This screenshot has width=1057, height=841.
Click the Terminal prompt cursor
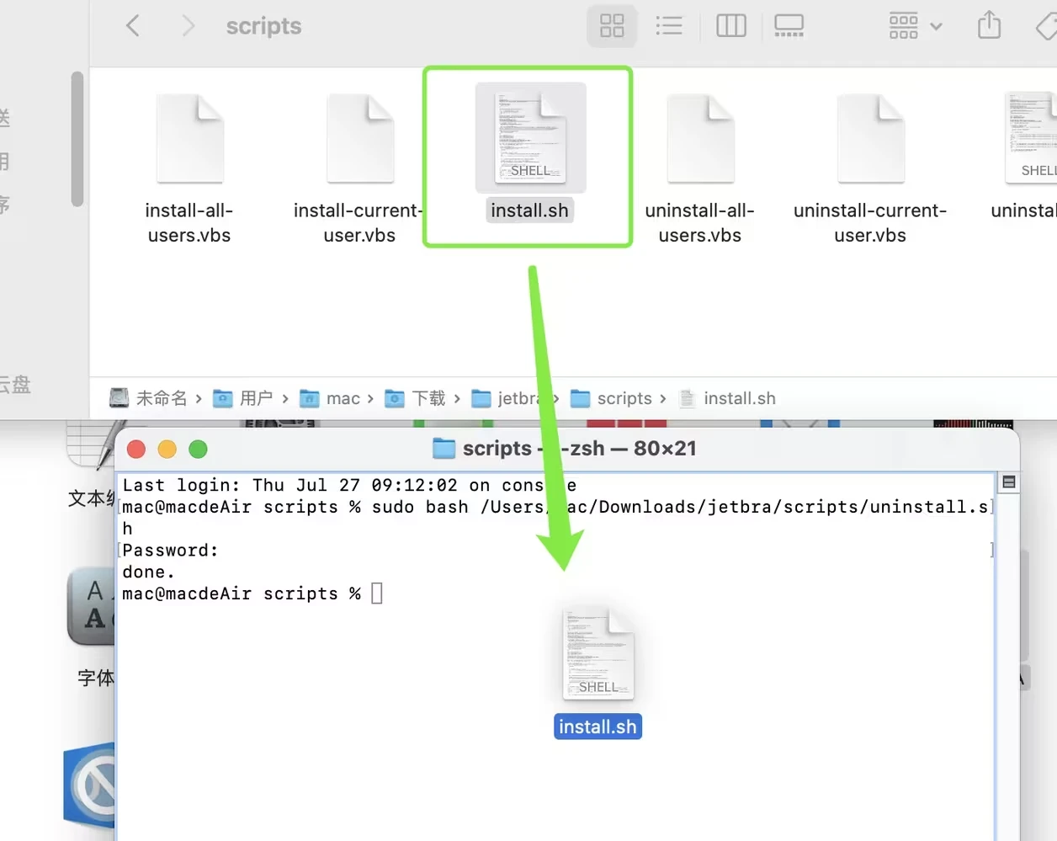377,593
